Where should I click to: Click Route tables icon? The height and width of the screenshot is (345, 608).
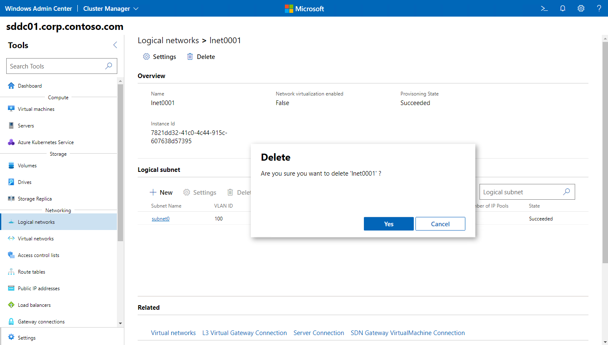[x=11, y=272]
